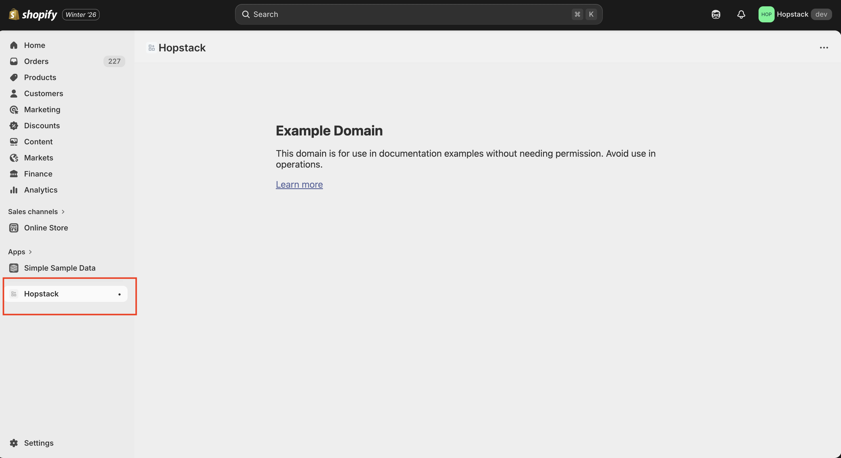Click the Shopify logo icon
Image resolution: width=841 pixels, height=458 pixels.
tap(14, 14)
